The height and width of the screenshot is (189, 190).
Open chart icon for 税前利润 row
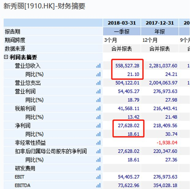coord(99,108)
